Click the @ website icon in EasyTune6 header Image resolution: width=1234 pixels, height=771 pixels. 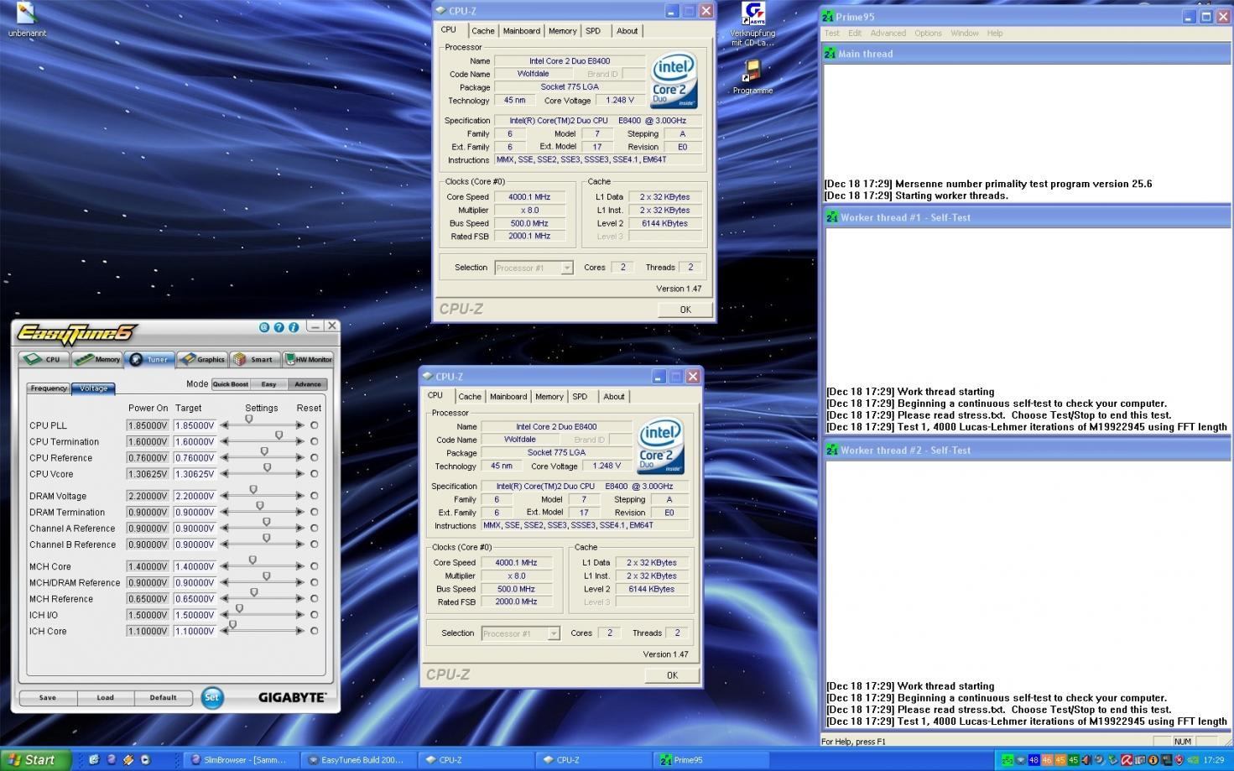click(264, 327)
